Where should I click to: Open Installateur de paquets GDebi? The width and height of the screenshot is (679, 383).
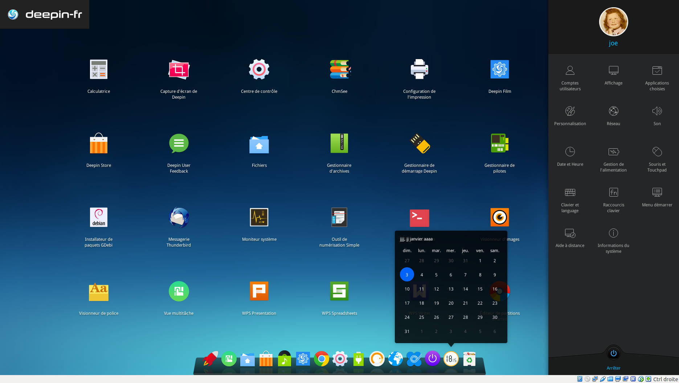click(99, 217)
